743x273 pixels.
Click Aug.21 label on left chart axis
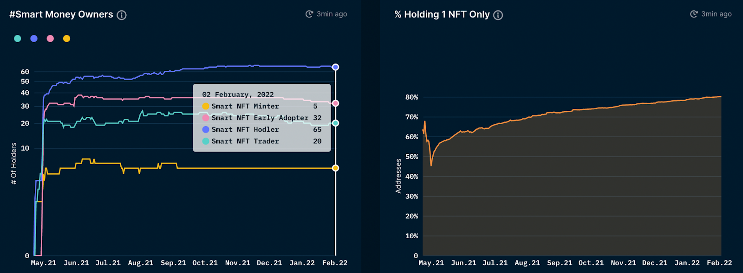coord(141,263)
